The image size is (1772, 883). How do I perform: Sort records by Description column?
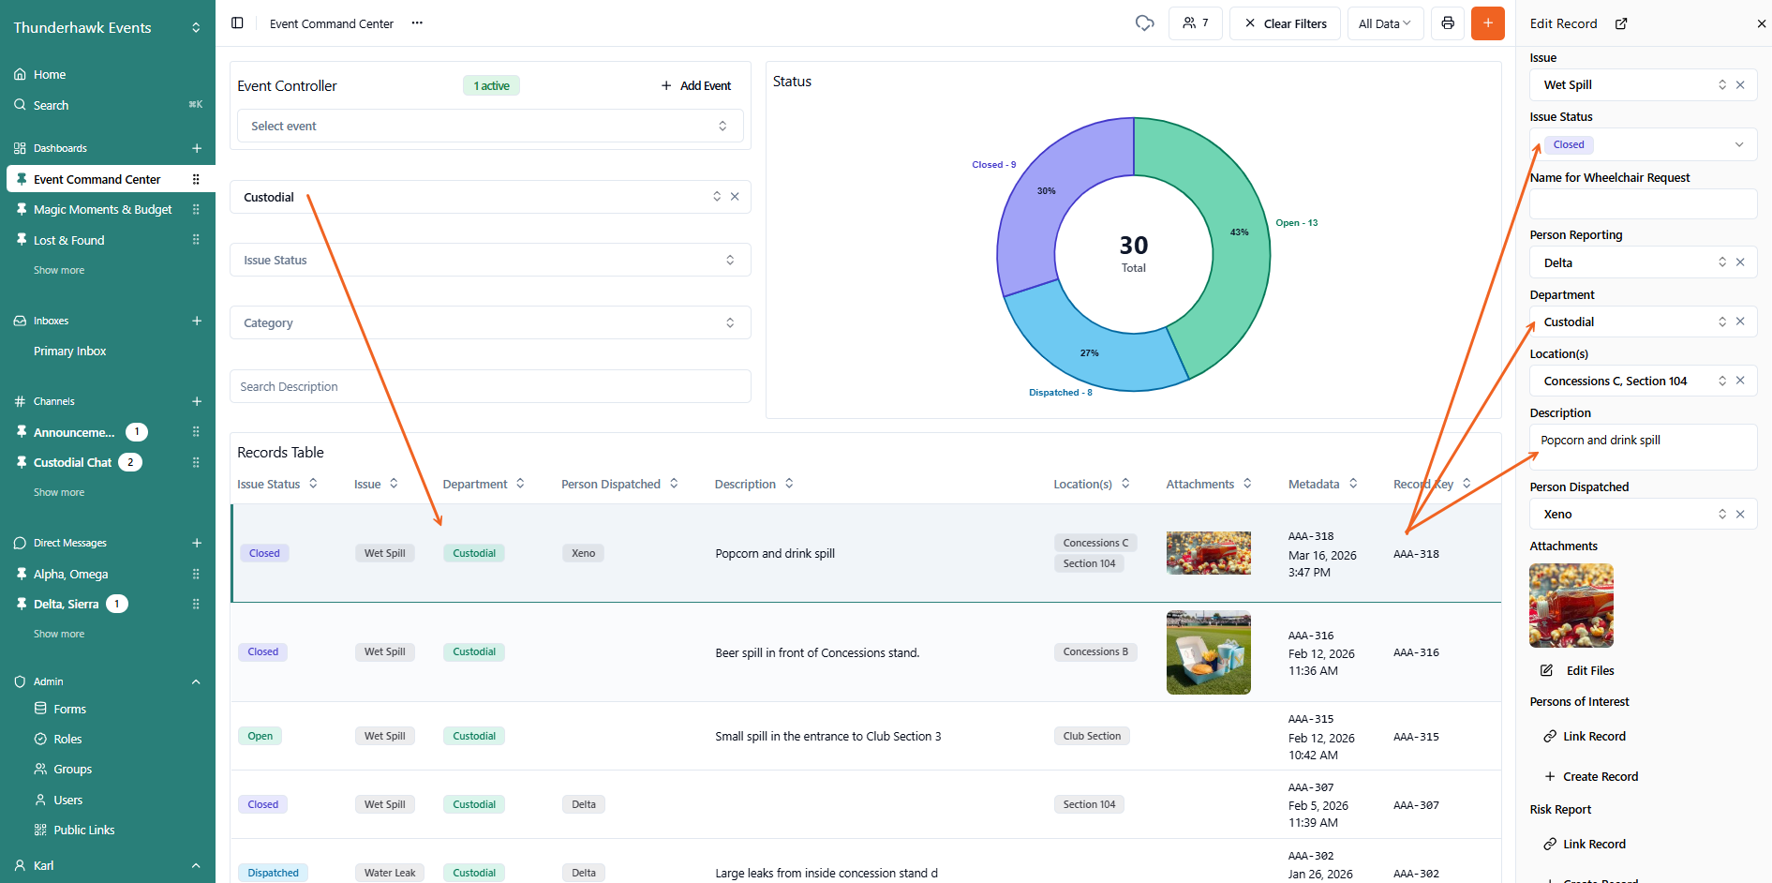pos(789,484)
